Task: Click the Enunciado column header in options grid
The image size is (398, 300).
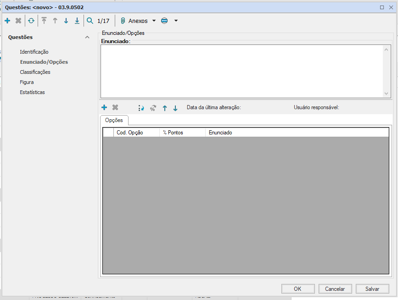Action: (220, 133)
